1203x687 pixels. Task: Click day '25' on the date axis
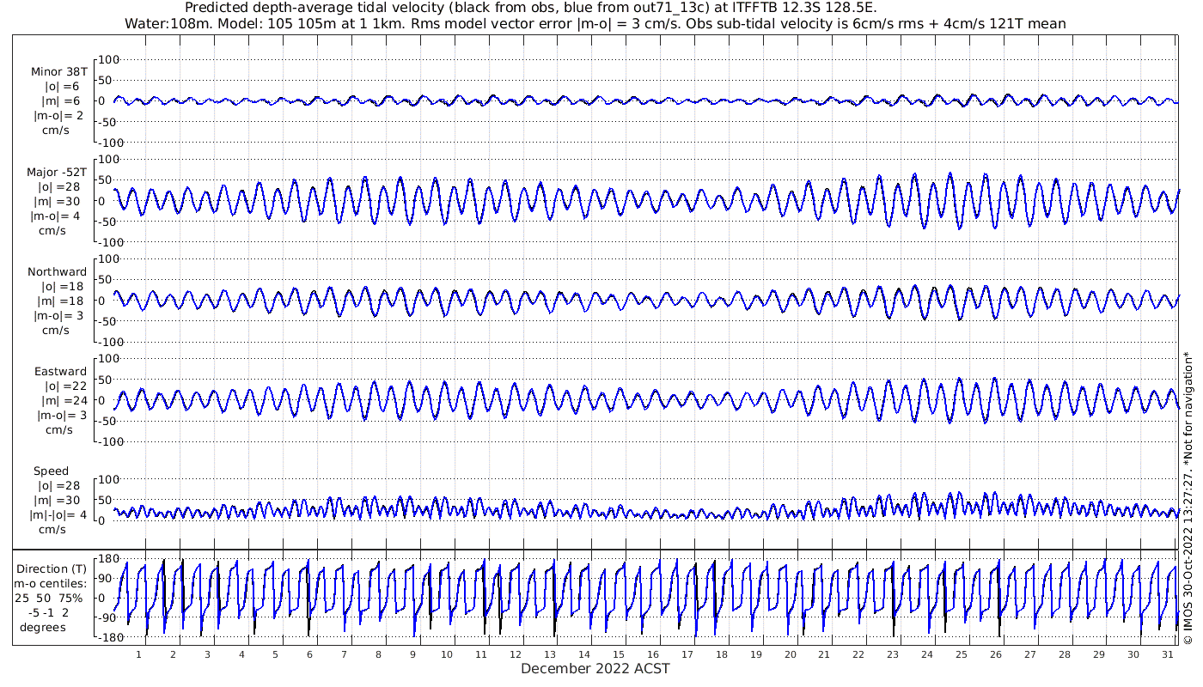coord(961,654)
